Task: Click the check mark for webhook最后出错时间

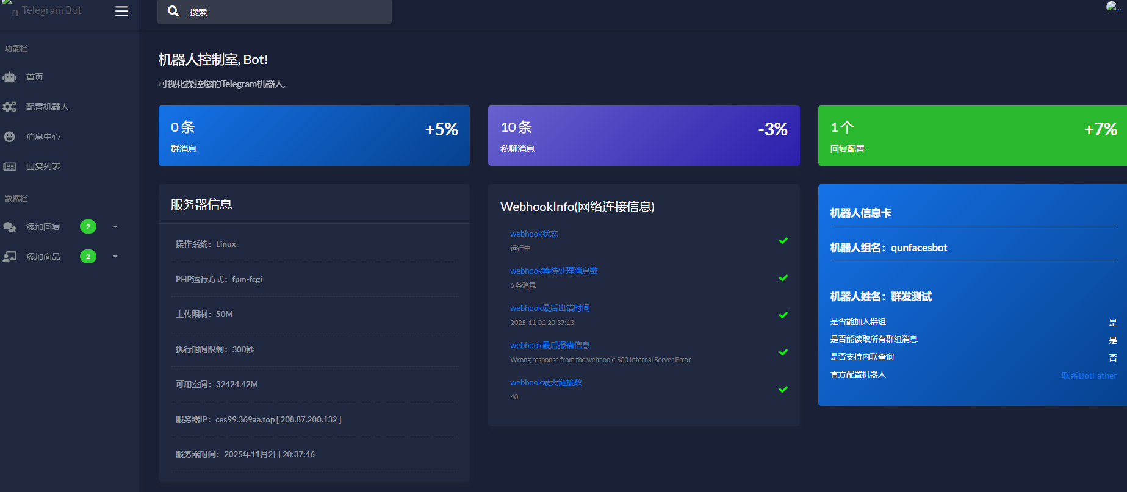Action: 783,315
